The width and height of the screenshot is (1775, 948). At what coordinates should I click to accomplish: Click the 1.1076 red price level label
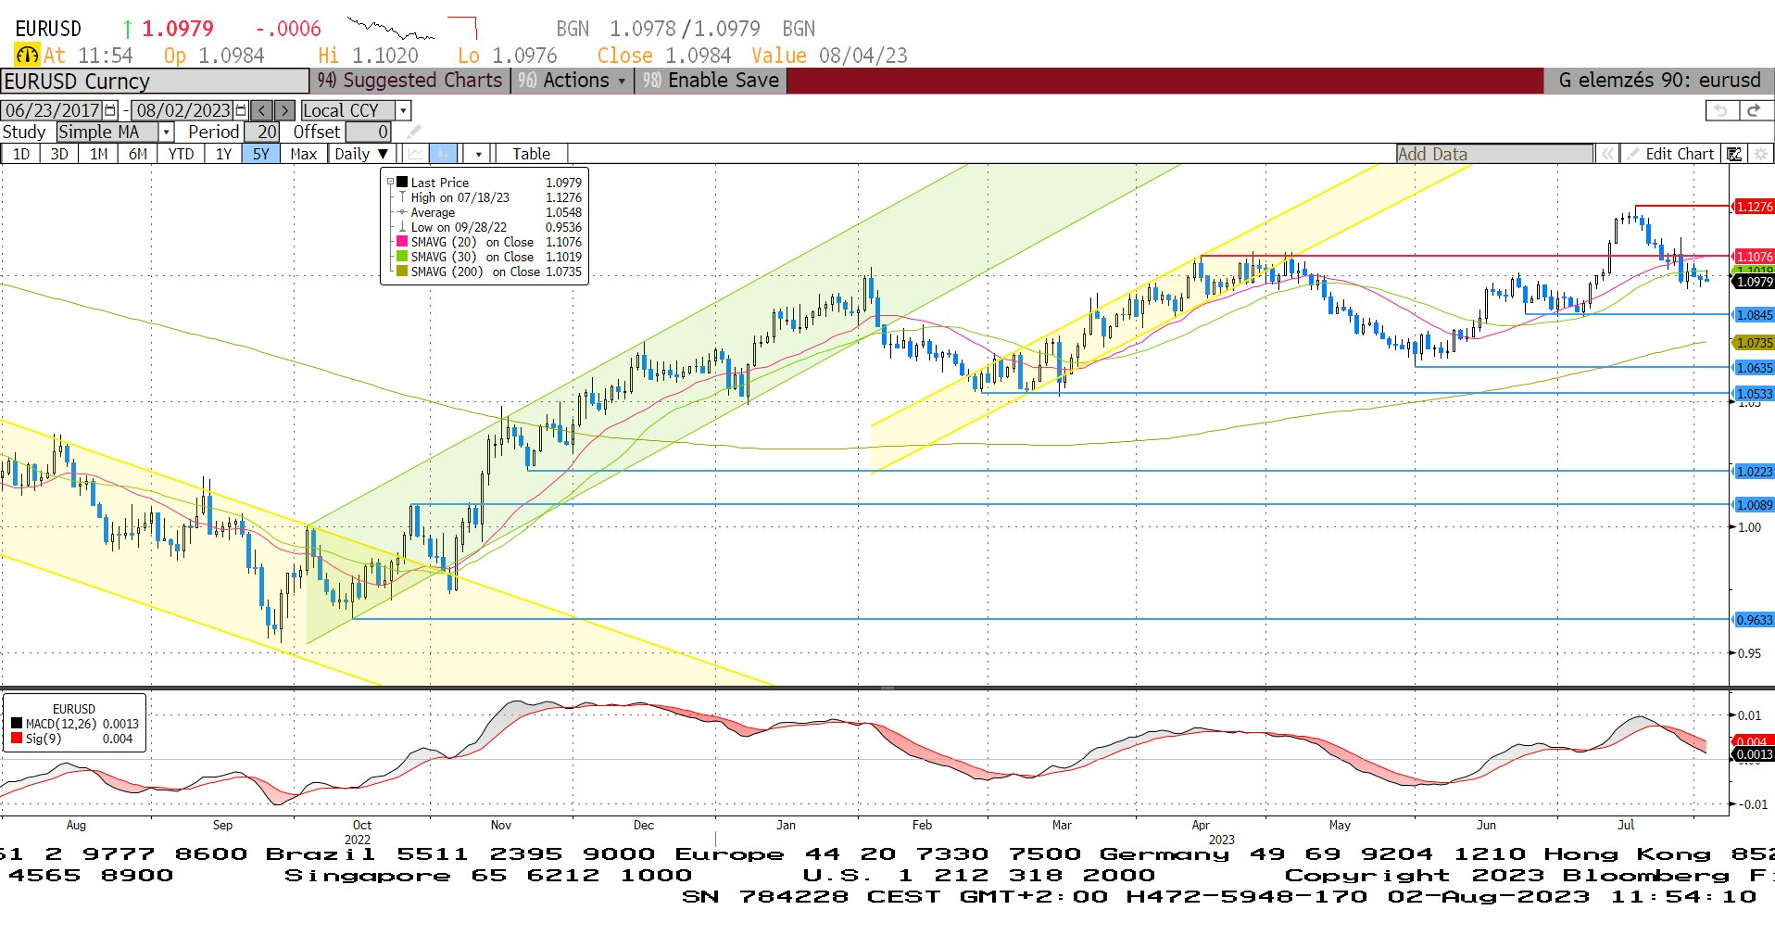[1753, 257]
